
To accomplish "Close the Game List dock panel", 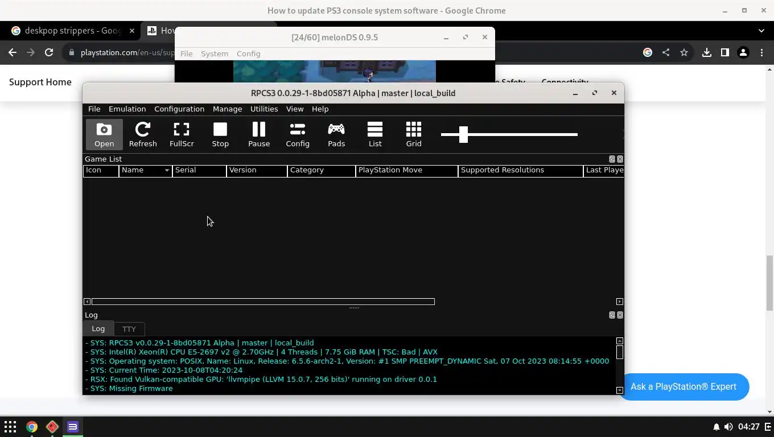I will [620, 159].
